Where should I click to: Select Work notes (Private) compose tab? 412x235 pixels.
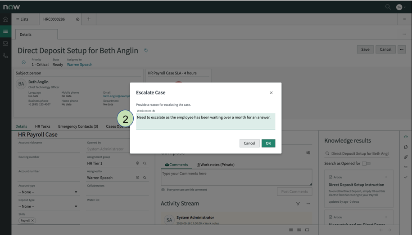tap(216, 165)
